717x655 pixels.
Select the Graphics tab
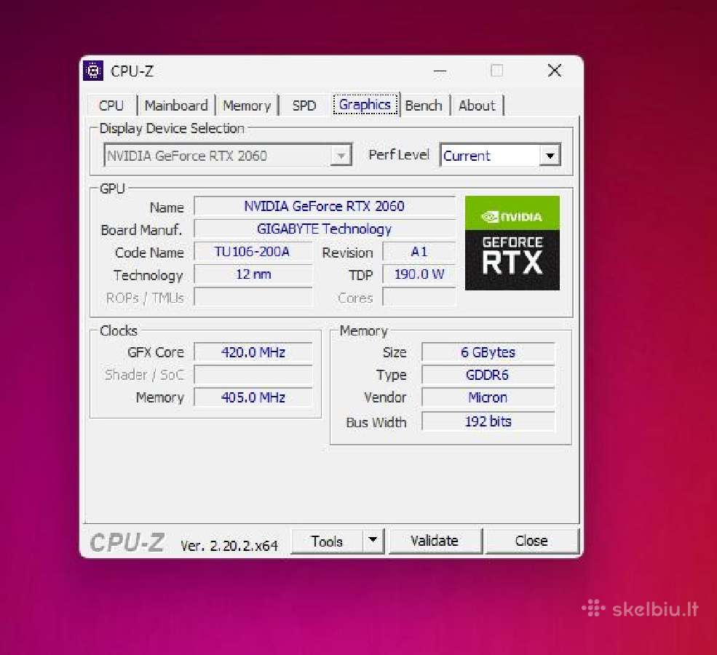365,105
